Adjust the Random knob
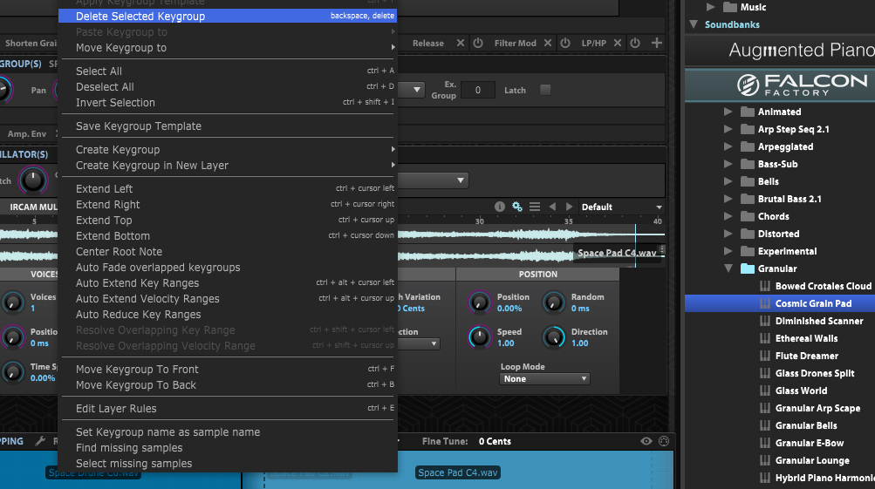This screenshot has height=489, width=875. tap(554, 302)
